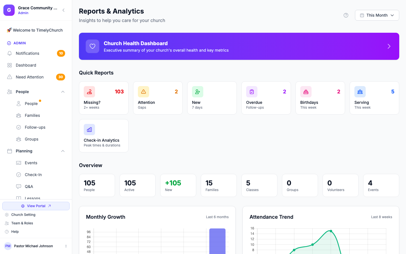This screenshot has height=254, width=406.
Task: Open Church Setting
Action: 23,215
